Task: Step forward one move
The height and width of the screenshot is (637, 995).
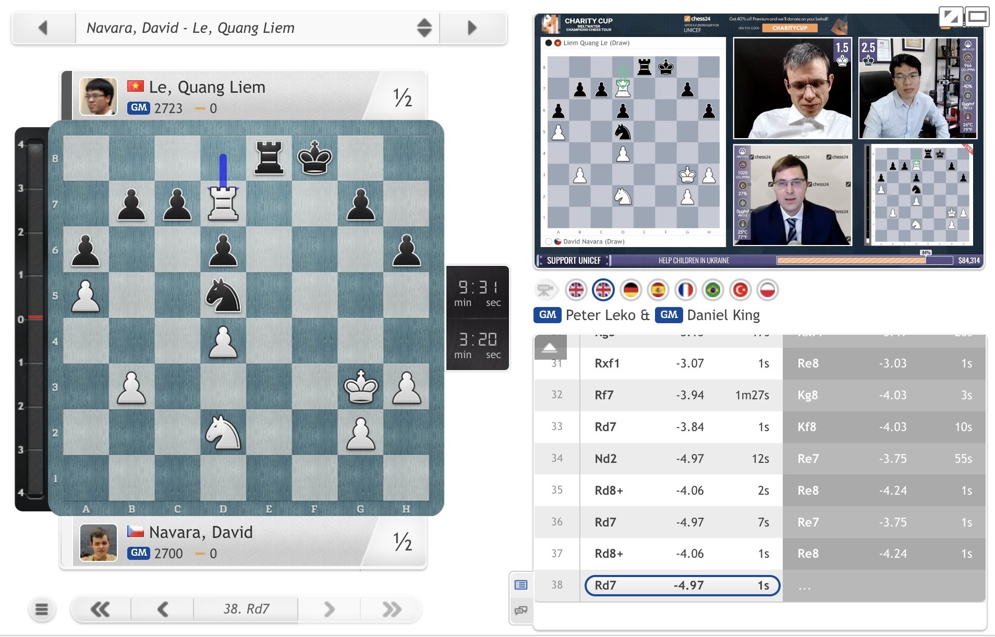Action: (329, 609)
